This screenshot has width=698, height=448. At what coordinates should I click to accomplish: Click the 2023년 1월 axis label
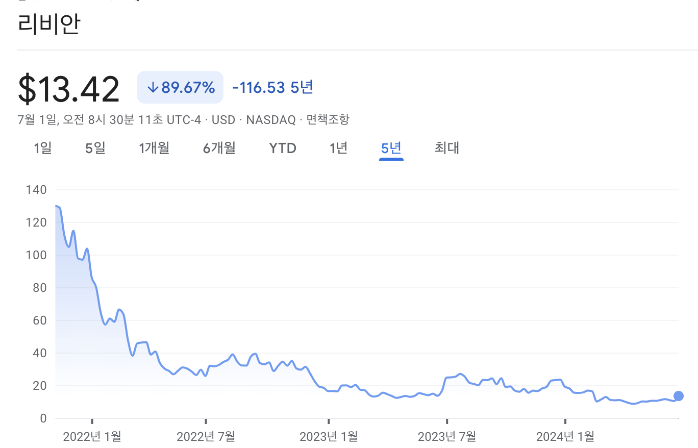pos(329,436)
